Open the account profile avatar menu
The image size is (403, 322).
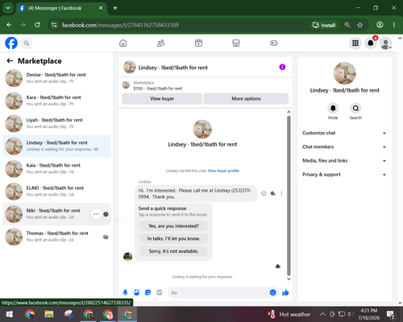(386, 43)
